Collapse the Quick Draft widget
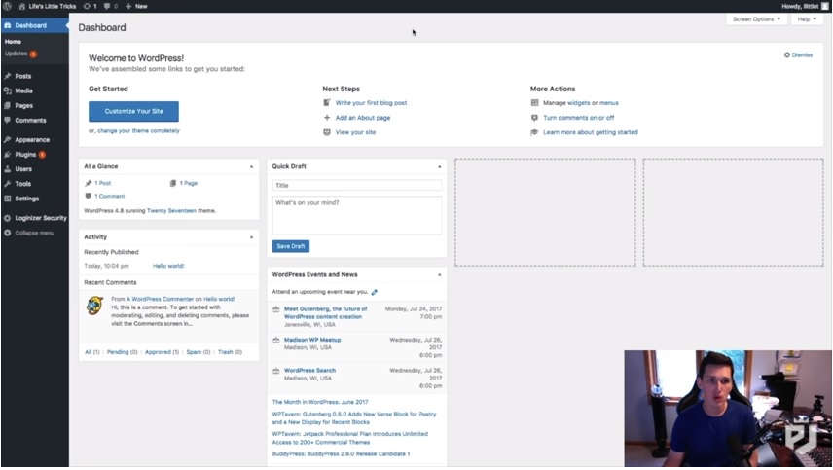The width and height of the screenshot is (833, 470). (439, 166)
